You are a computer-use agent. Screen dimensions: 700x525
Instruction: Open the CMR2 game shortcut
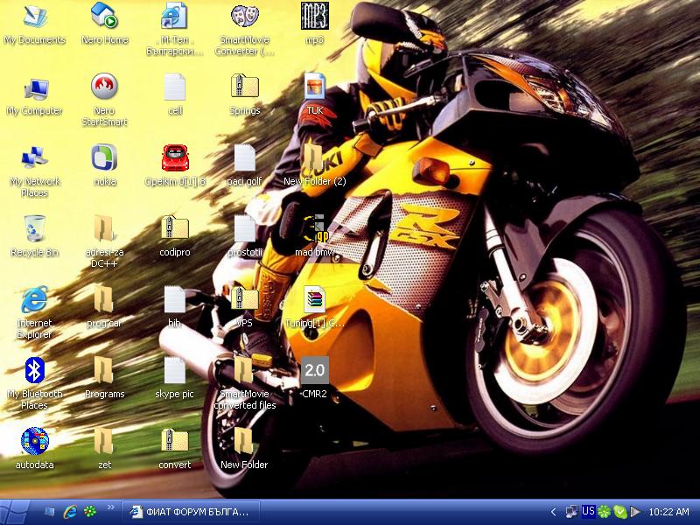[x=314, y=371]
